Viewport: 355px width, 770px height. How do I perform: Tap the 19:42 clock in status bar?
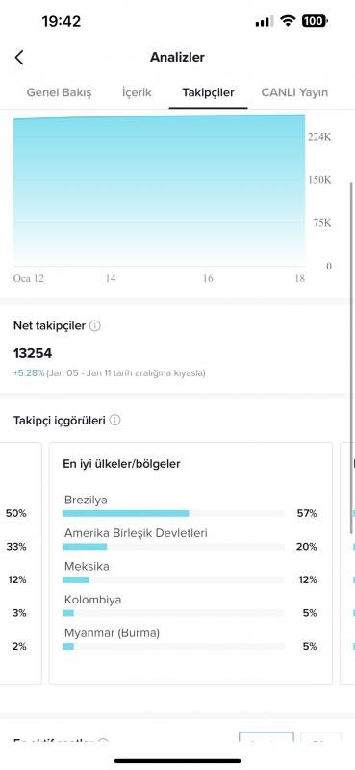[x=62, y=21]
